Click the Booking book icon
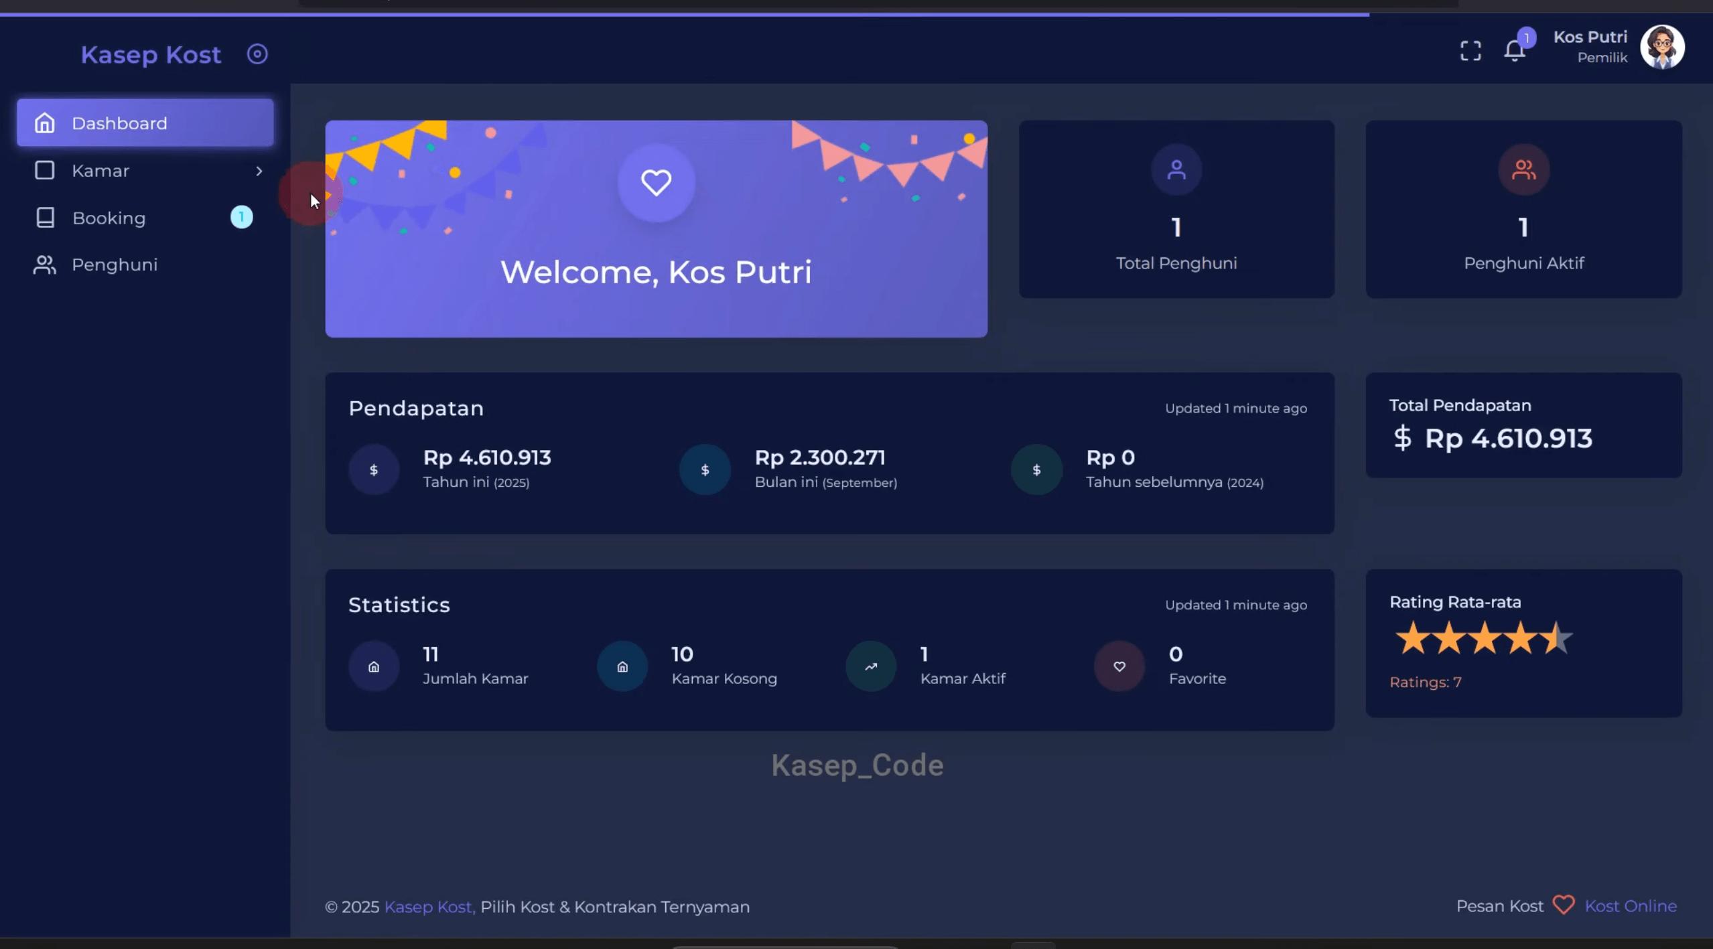 point(45,218)
